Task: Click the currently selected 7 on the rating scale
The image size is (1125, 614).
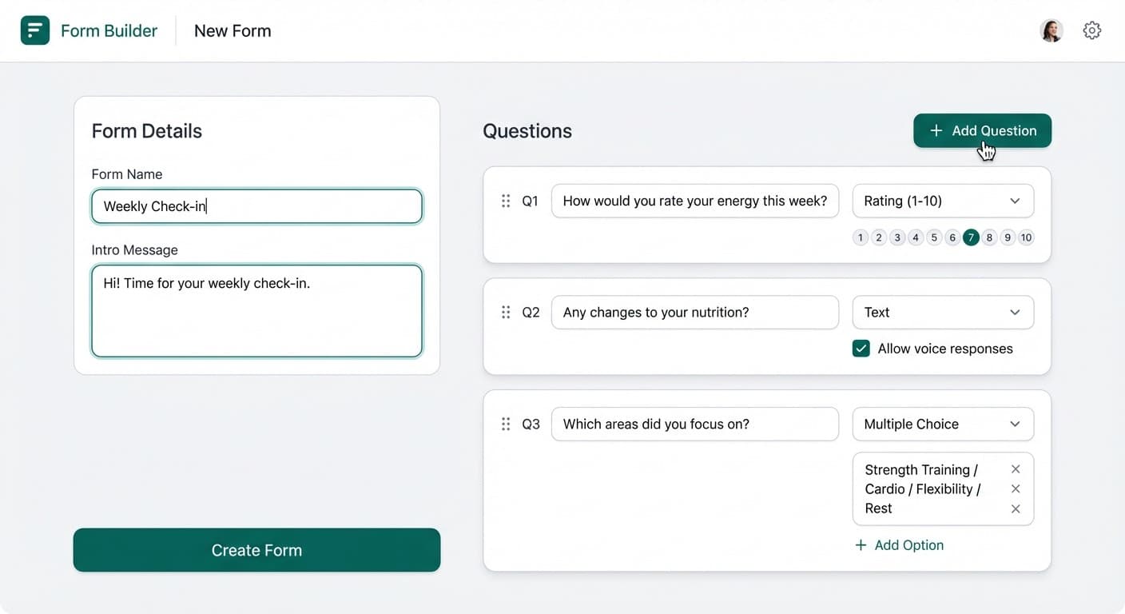Action: tap(971, 237)
